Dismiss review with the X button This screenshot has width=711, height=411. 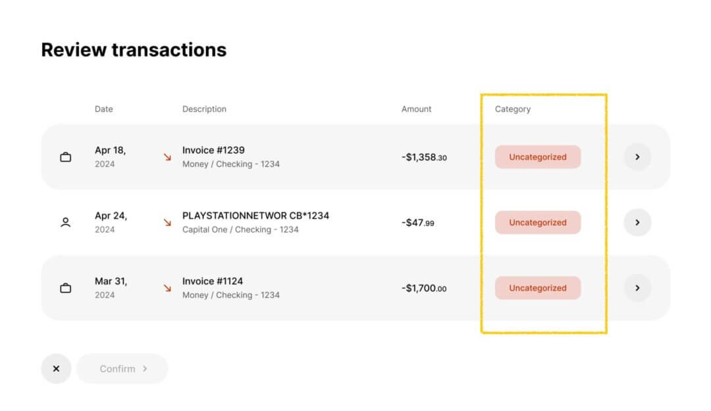pyautogui.click(x=56, y=369)
